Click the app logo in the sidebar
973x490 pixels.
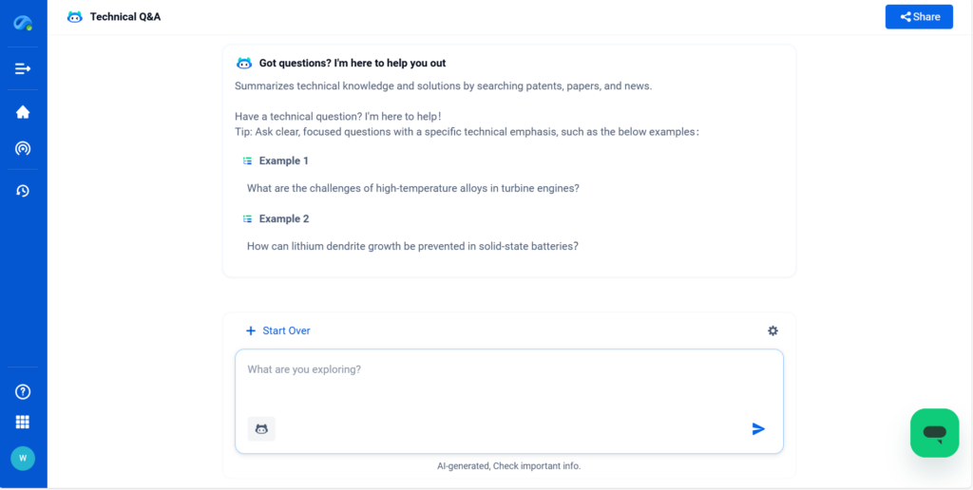click(x=23, y=23)
